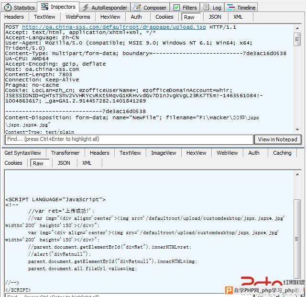Open the response XML tab
The image size is (306, 297).
[x=87, y=163]
